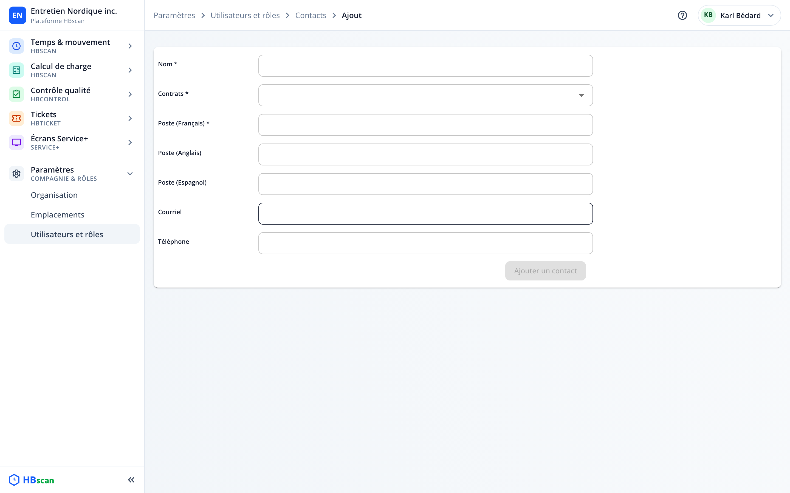Click the Ajout breadcrumb text
Screen dimensions: 790x493
tap(352, 15)
